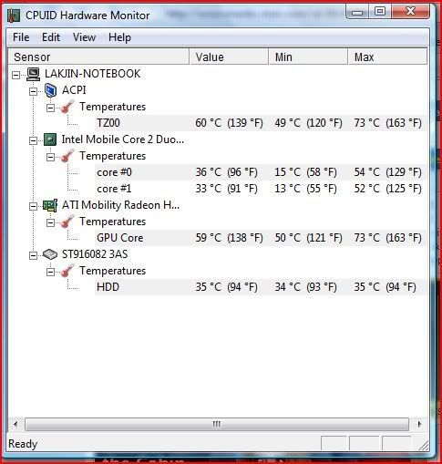
Task: Click the horizontal scrollbar thumb
Action: (x=217, y=424)
